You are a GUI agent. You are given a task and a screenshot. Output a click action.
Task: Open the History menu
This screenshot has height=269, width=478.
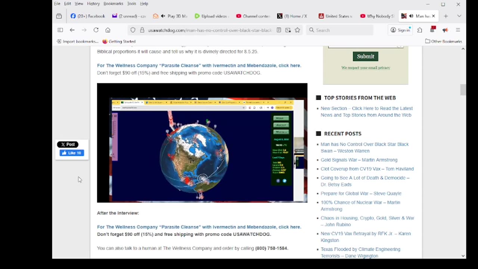(x=93, y=4)
